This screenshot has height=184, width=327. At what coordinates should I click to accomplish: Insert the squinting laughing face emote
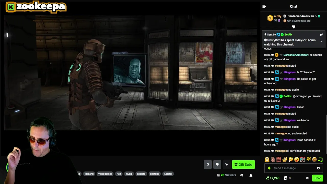pyautogui.click(x=314, y=159)
